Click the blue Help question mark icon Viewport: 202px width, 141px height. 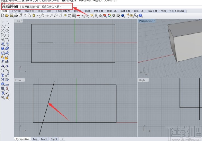tap(140, 16)
